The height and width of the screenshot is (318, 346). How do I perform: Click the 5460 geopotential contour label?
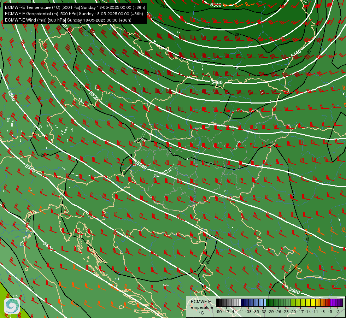217,82
